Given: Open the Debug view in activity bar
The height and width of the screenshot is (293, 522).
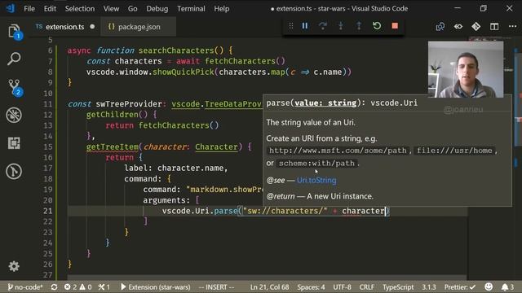Looking at the screenshot, I should [14, 115].
